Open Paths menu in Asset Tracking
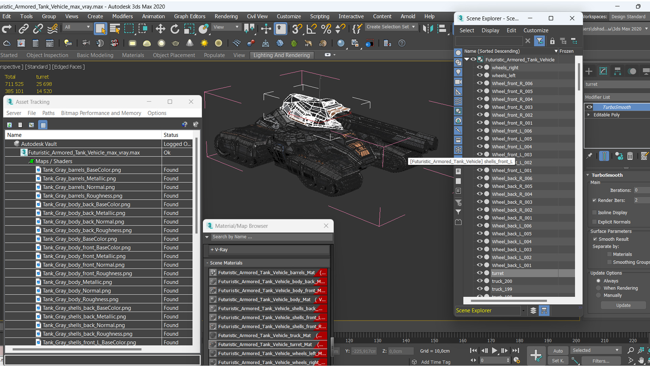Image resolution: width=650 pixels, height=366 pixels. [48, 113]
